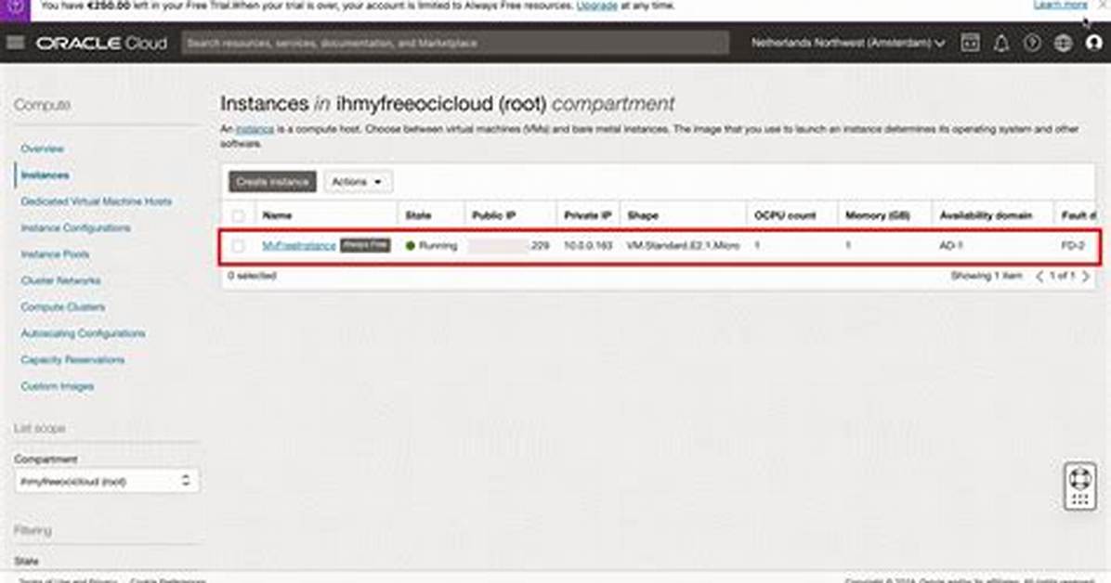The width and height of the screenshot is (1111, 583).
Task: Focus the search resources field
Action: click(x=455, y=43)
